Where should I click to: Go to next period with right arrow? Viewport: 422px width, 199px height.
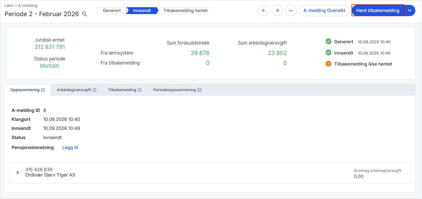click(x=277, y=11)
